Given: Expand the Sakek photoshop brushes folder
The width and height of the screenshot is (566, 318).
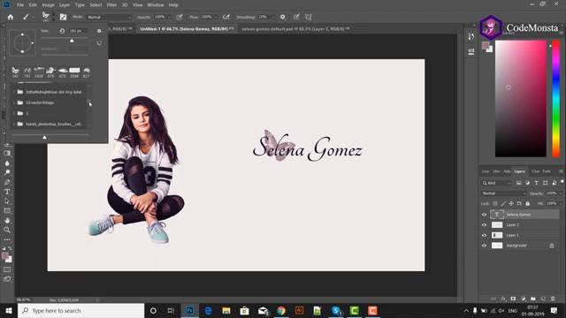Looking at the screenshot, I should [x=14, y=124].
